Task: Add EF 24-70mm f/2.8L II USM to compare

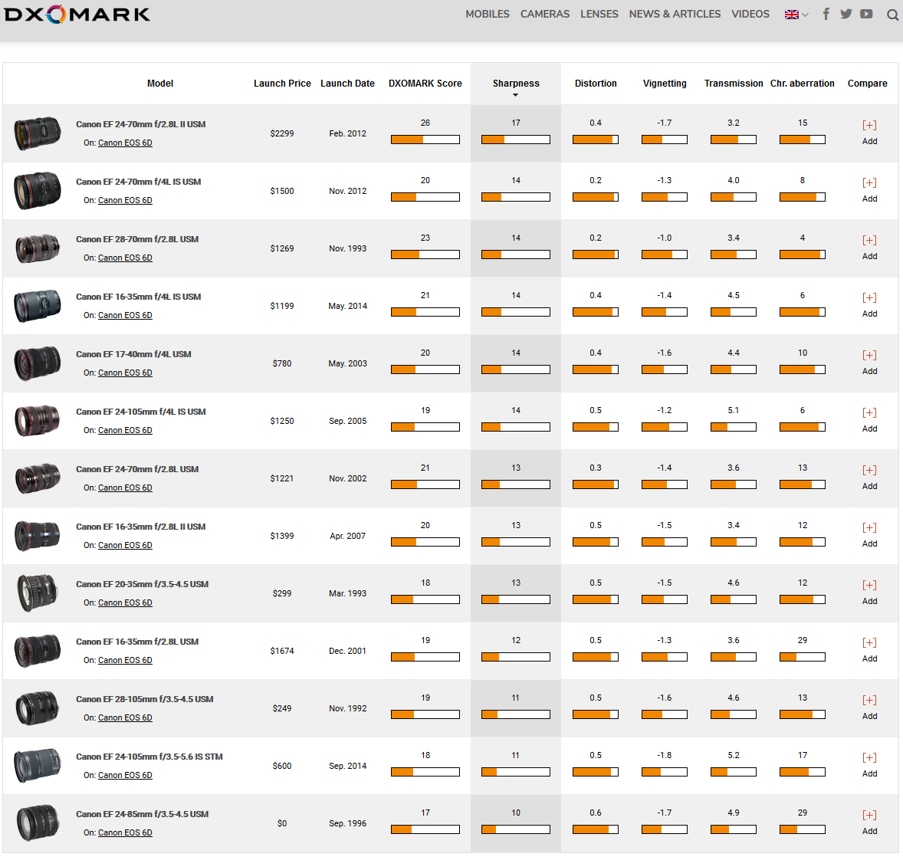Action: point(869,133)
